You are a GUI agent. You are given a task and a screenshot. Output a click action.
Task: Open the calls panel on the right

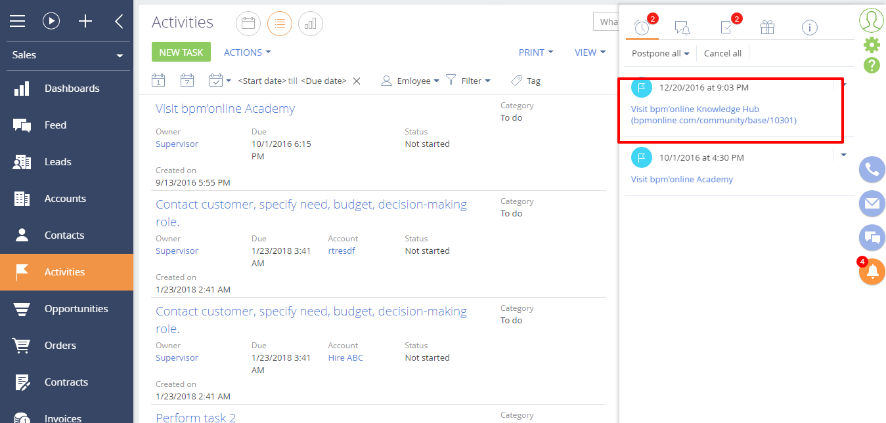coord(872,169)
